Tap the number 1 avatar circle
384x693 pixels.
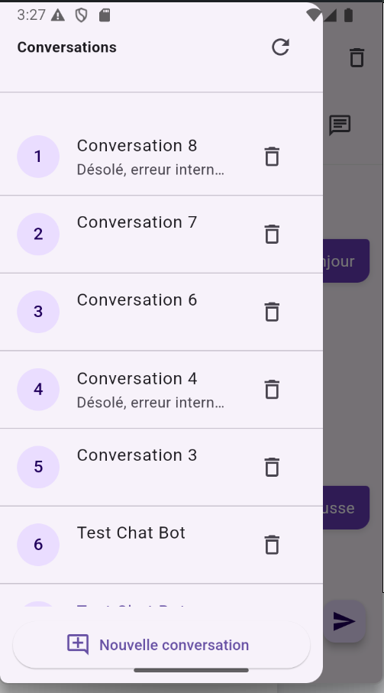38,157
